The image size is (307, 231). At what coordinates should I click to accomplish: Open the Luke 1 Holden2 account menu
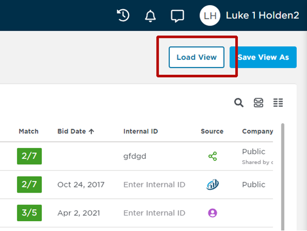pos(262,16)
